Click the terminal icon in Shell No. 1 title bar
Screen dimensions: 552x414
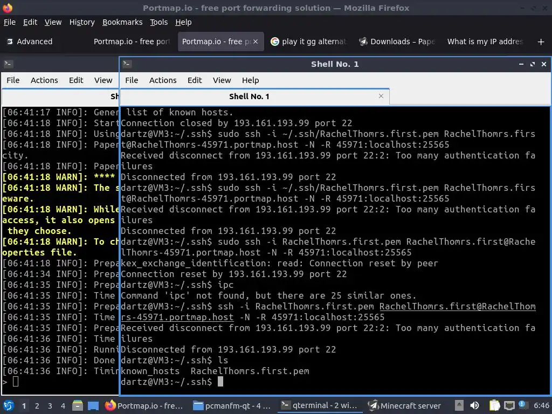(x=127, y=64)
